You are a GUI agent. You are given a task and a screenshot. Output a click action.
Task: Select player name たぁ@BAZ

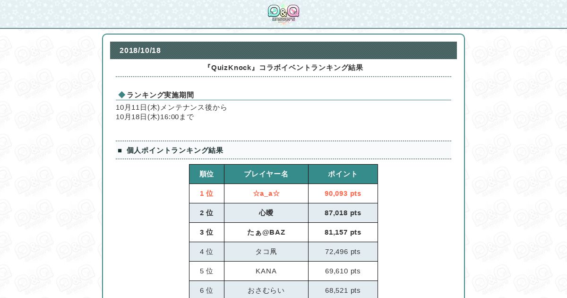click(266, 232)
